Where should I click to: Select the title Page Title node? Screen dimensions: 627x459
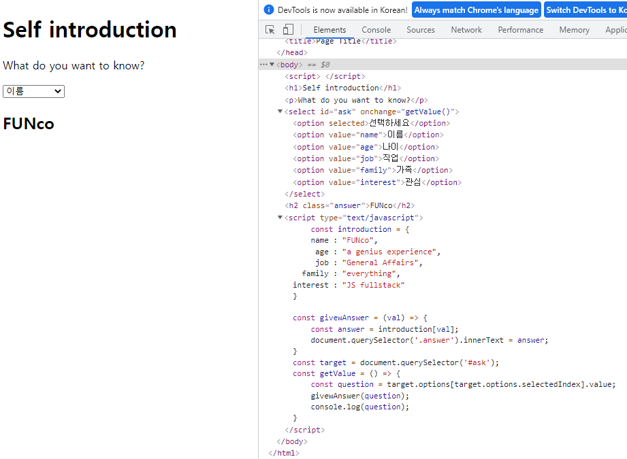340,41
